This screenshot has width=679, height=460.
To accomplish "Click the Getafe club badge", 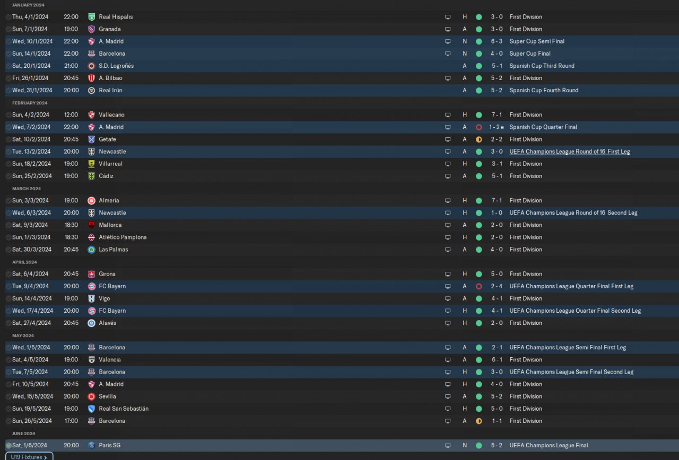I will (x=91, y=139).
